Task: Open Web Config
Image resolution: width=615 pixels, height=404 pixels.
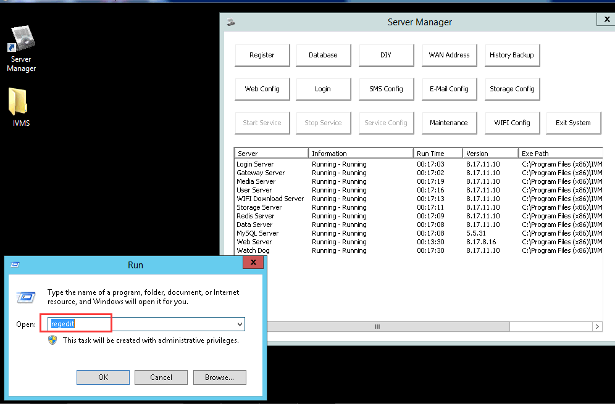Action: point(262,89)
